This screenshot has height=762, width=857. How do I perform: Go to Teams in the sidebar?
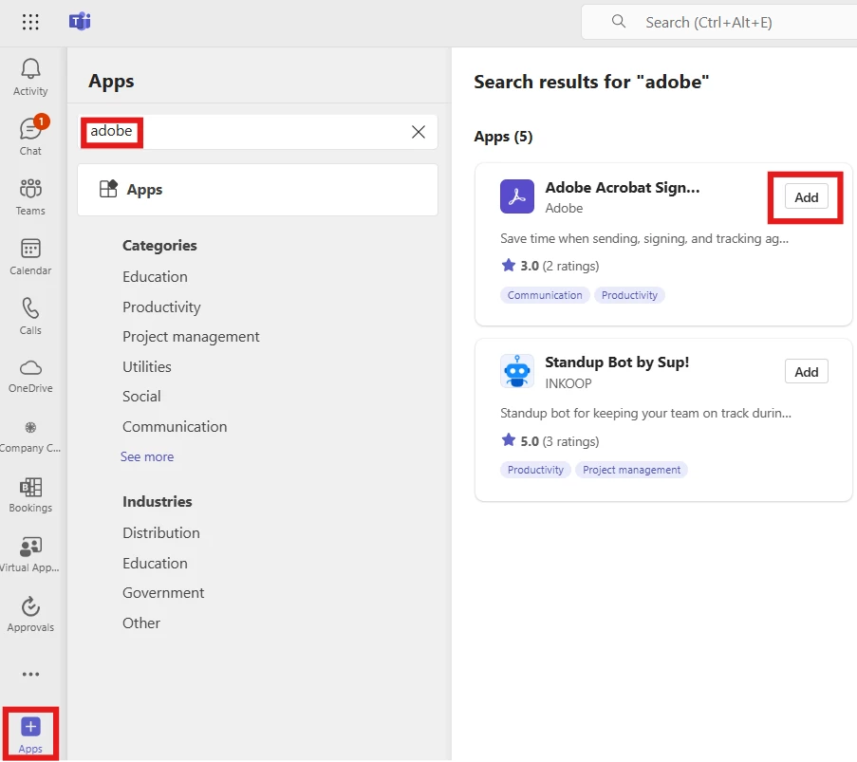tap(30, 196)
